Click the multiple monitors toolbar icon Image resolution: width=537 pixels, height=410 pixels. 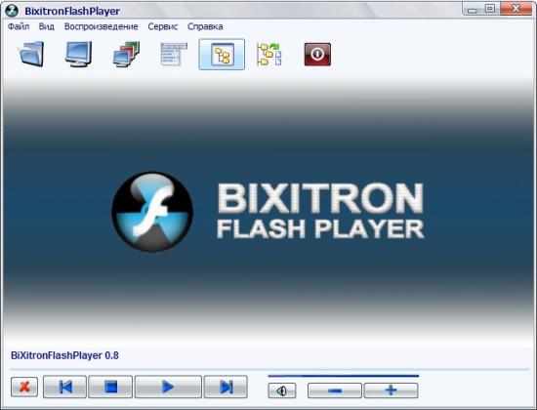point(126,54)
